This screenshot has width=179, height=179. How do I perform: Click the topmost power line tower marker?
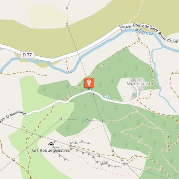click(67, 8)
